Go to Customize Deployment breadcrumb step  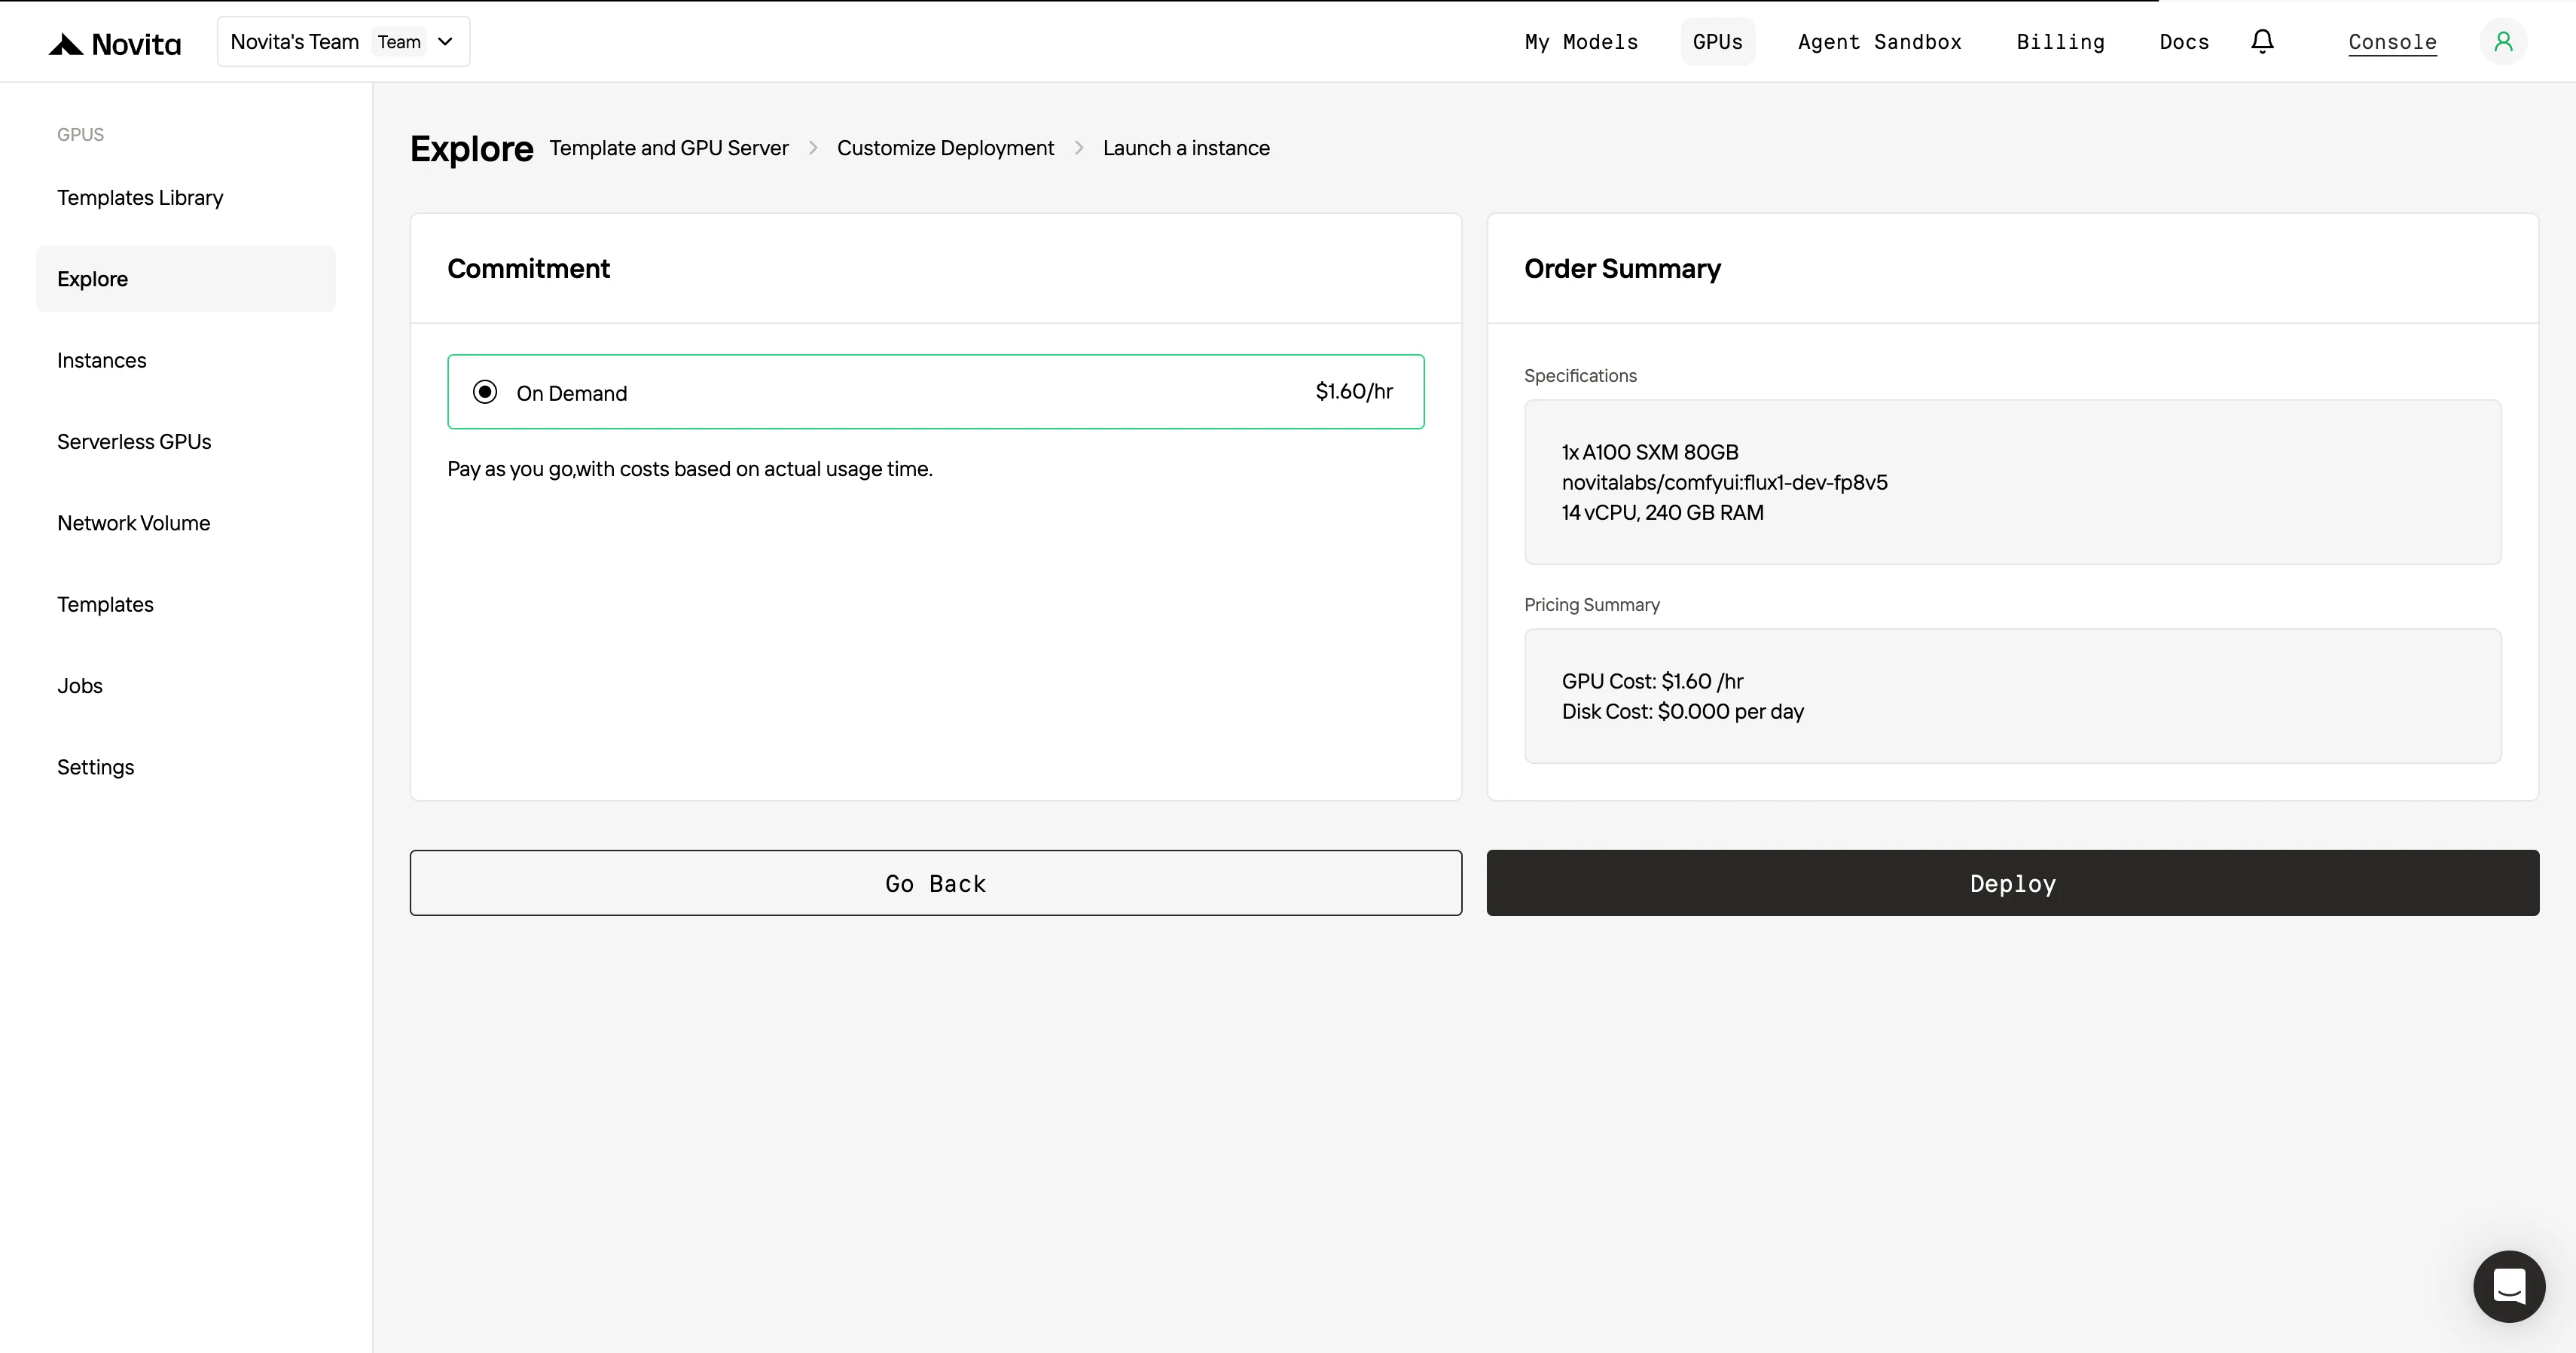[945, 148]
